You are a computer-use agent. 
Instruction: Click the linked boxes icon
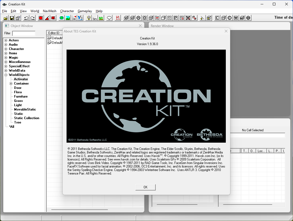[x=194, y=18]
